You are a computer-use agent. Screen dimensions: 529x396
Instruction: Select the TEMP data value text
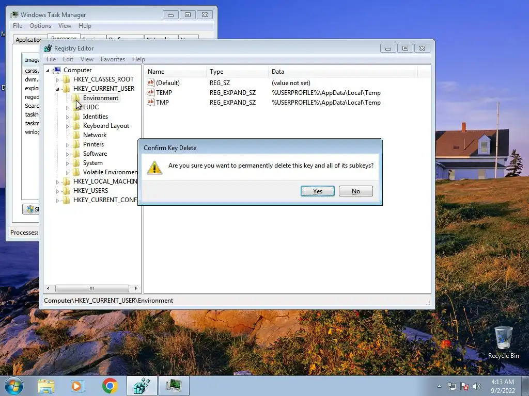[326, 93]
